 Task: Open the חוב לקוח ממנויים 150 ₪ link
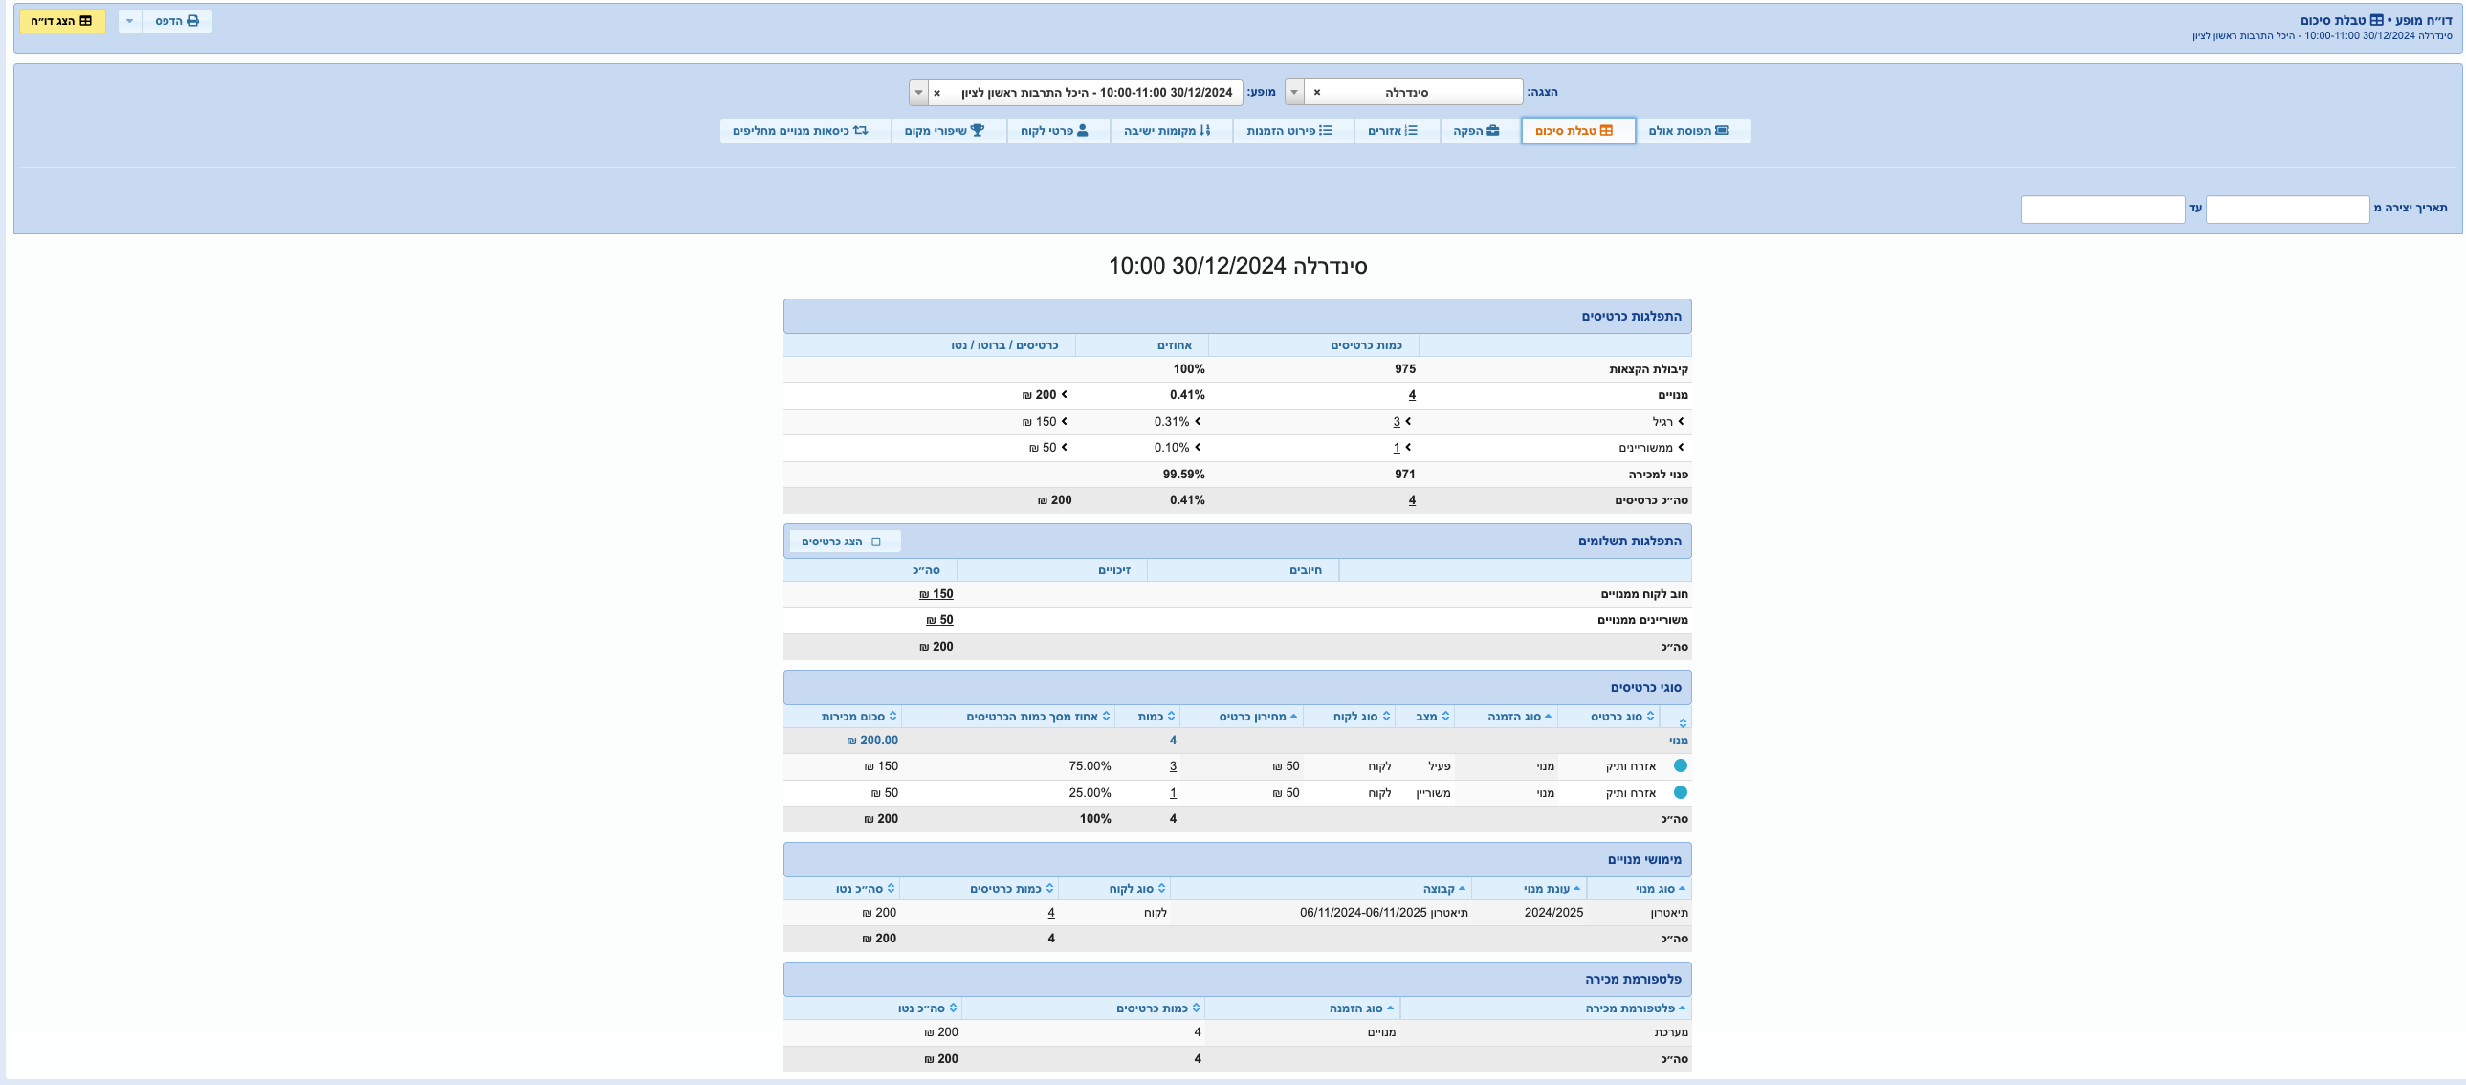coord(936,595)
